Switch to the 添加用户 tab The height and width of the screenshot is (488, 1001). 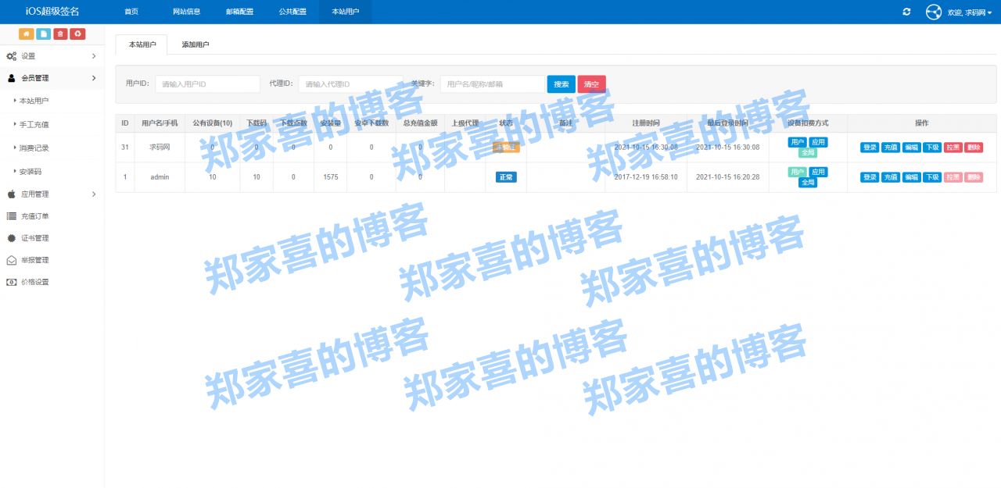click(x=196, y=45)
